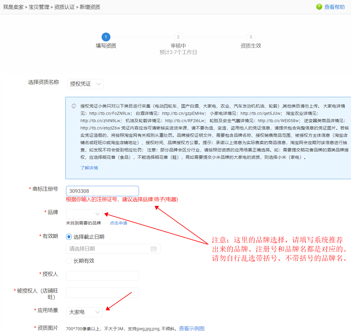Click the 授权人 text input field

103,276
